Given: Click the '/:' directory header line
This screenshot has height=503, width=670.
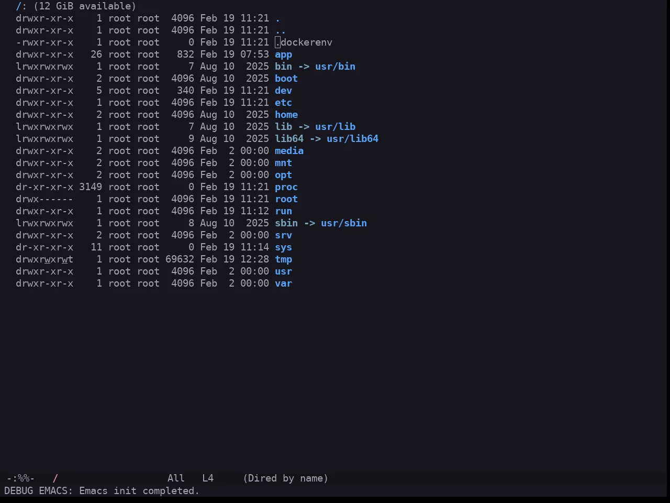Looking at the screenshot, I should tap(76, 6).
